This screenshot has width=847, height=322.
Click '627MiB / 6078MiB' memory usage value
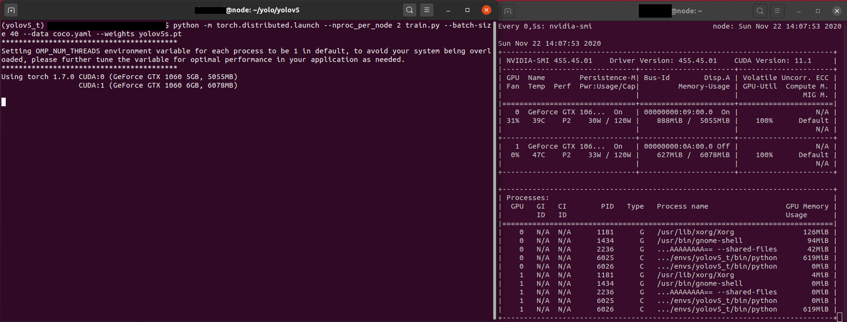pyautogui.click(x=693, y=155)
